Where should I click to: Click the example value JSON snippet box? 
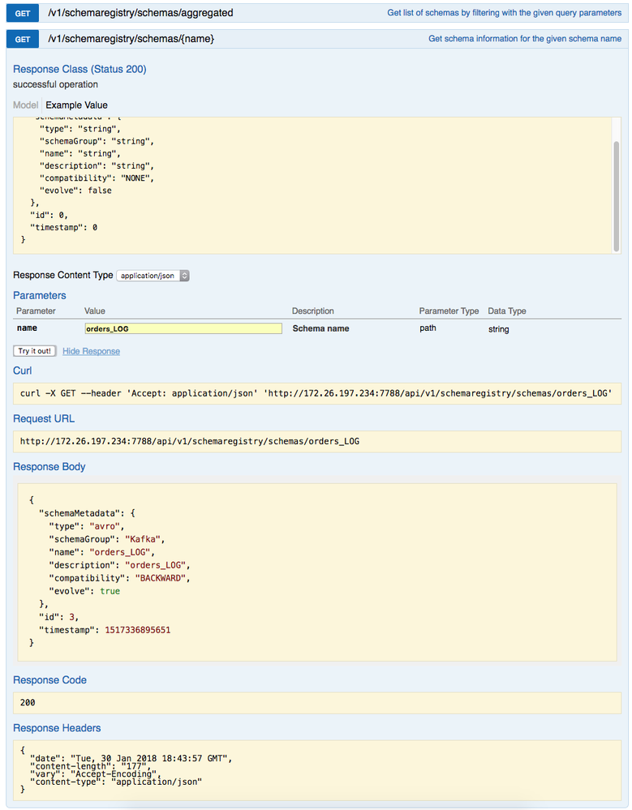308,185
